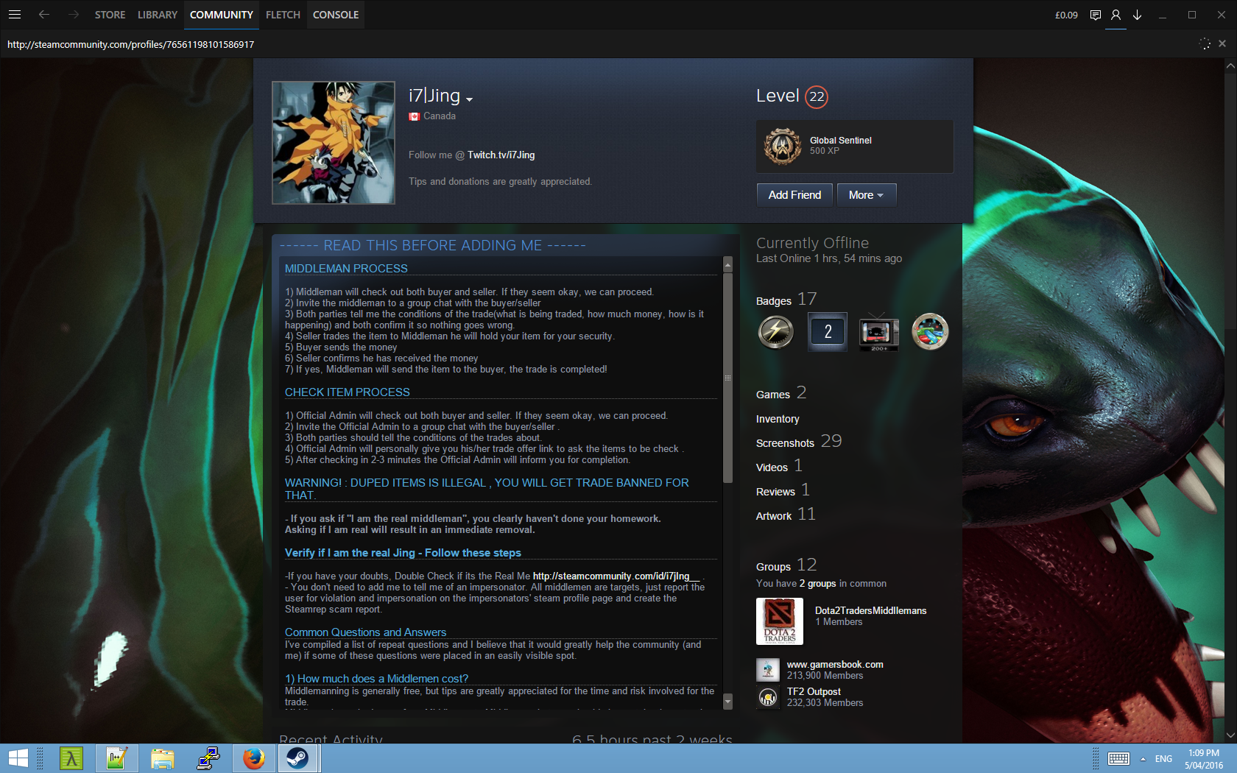This screenshot has width=1237, height=773.
Task: Expand the i7|Jing username dropdown arrow
Action: pyautogui.click(x=470, y=99)
